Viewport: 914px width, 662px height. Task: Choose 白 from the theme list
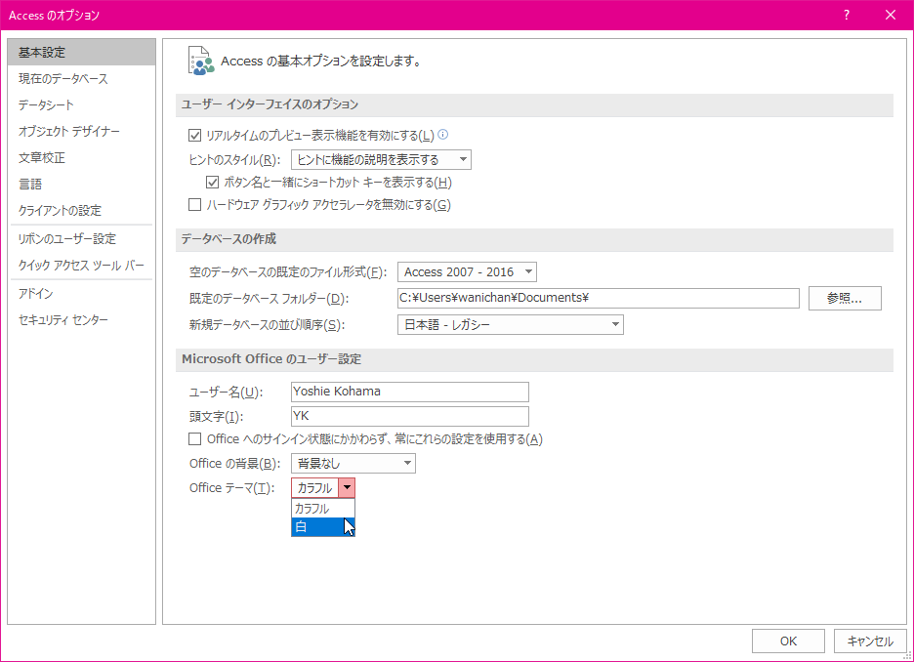coord(323,527)
